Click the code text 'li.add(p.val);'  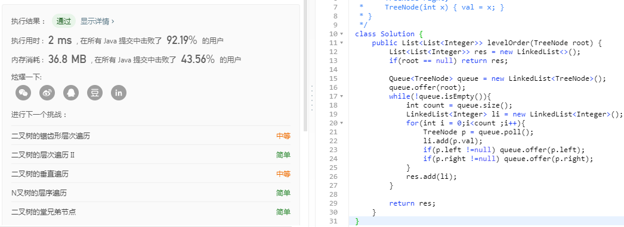click(452, 141)
